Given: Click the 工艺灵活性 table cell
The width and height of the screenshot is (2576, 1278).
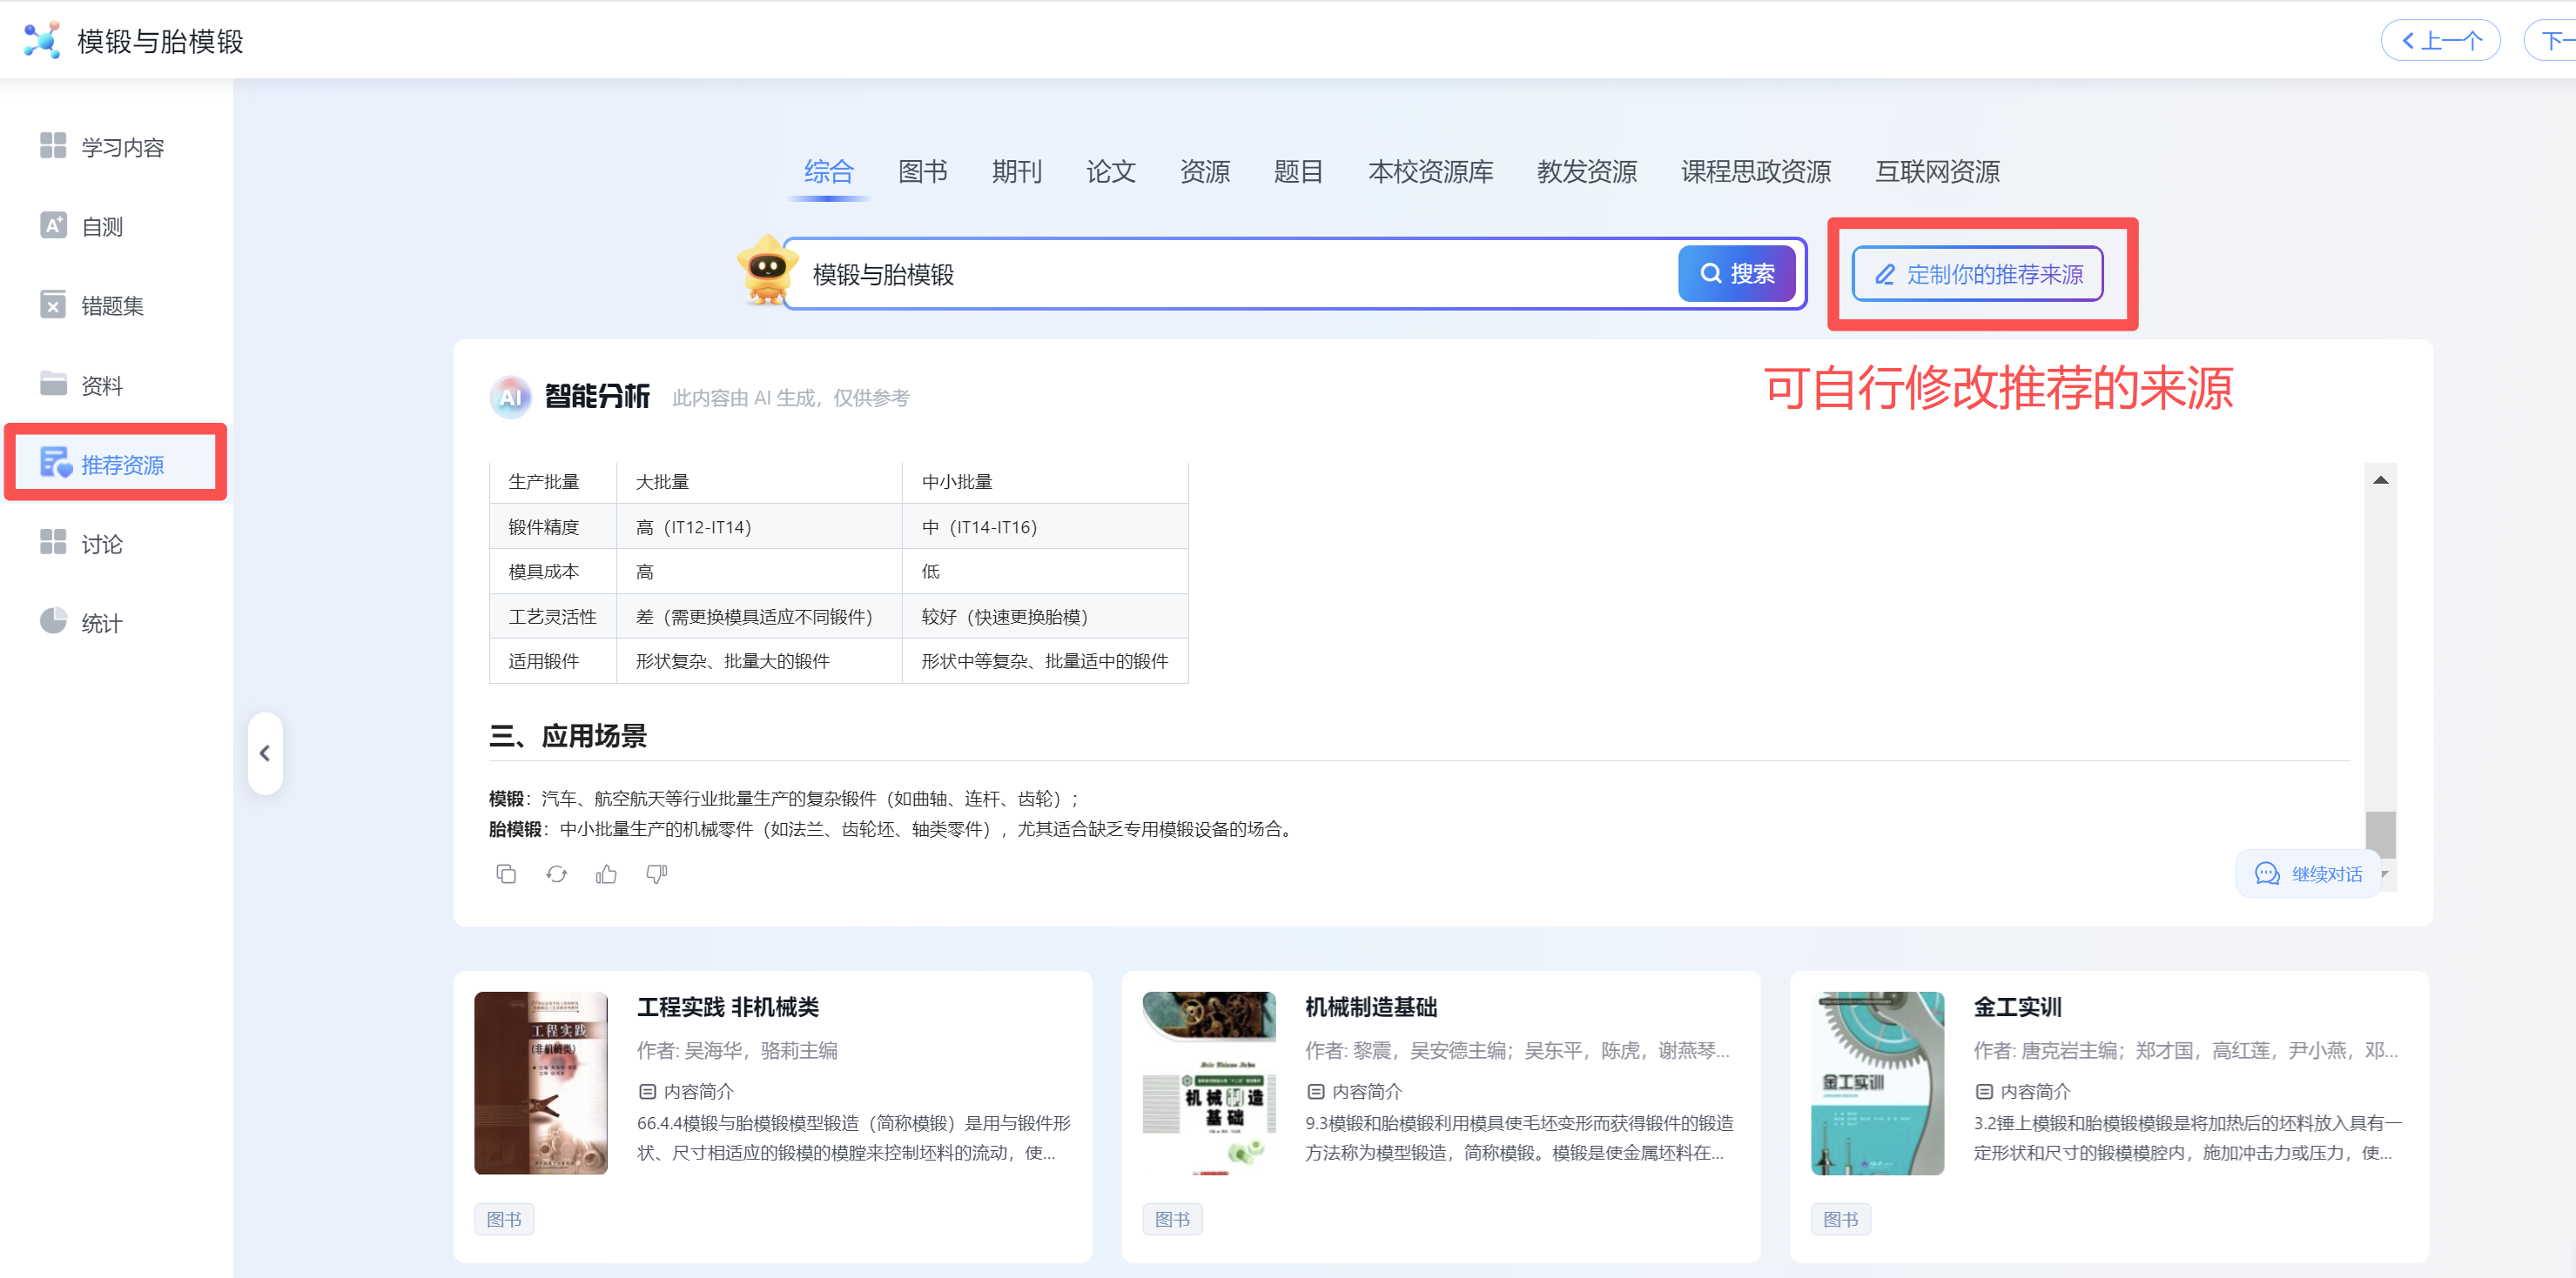Looking at the screenshot, I should [553, 617].
